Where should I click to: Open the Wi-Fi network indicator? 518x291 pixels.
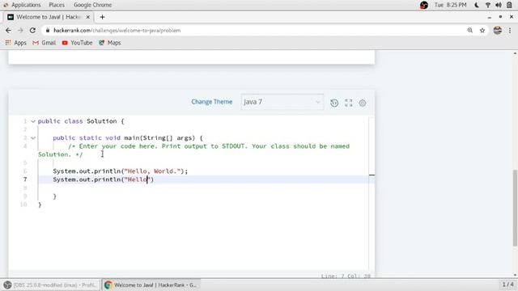487,5
